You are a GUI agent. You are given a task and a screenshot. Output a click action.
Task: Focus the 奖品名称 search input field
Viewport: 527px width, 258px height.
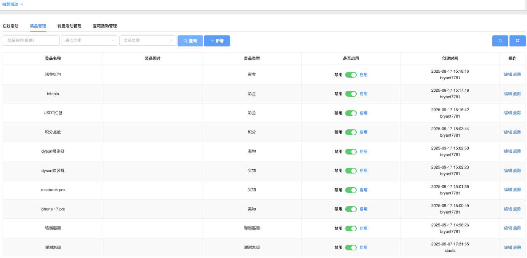click(x=31, y=40)
